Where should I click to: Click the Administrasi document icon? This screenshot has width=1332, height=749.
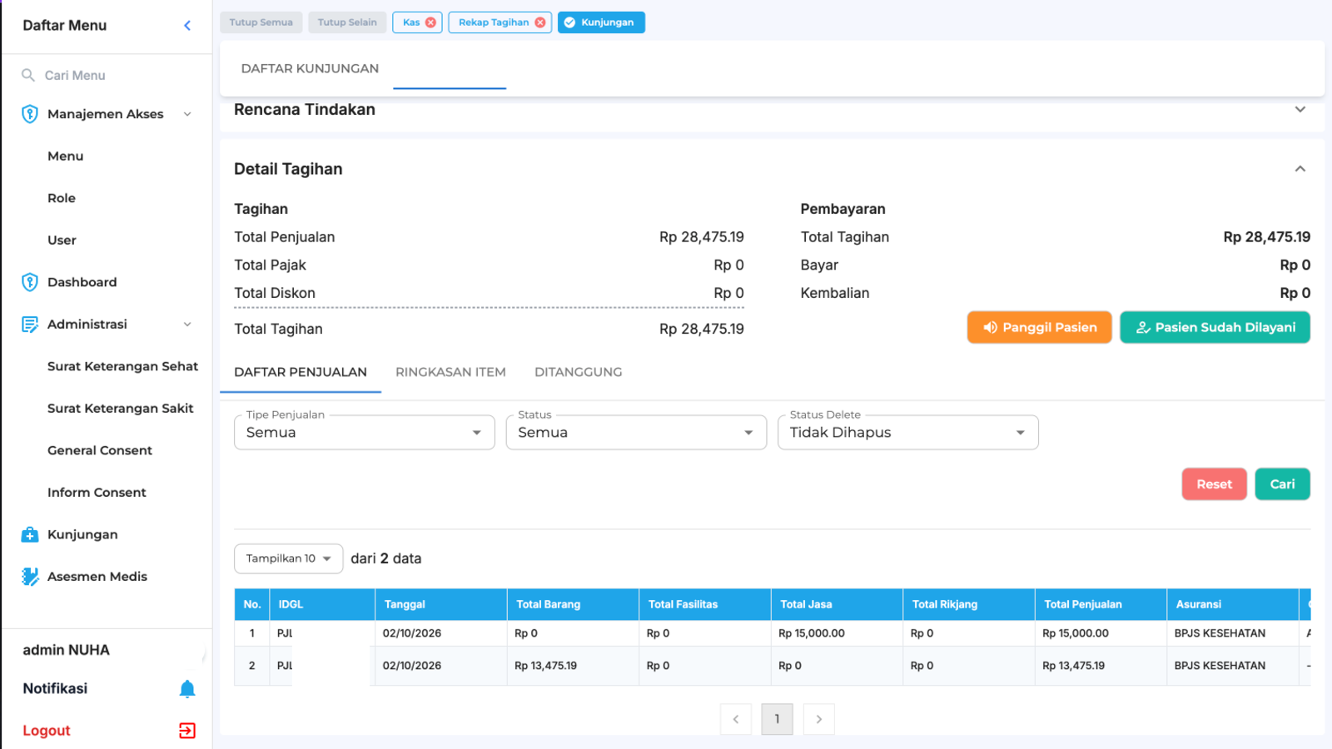click(x=30, y=325)
